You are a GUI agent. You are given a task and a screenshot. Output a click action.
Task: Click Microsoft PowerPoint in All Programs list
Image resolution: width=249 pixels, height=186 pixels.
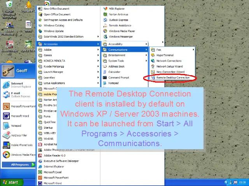(x=68, y=177)
